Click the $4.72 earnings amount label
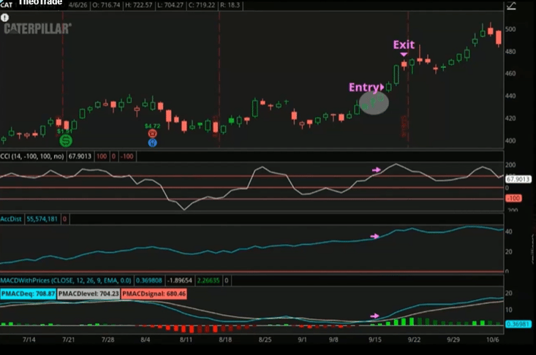536x355 pixels. (152, 126)
